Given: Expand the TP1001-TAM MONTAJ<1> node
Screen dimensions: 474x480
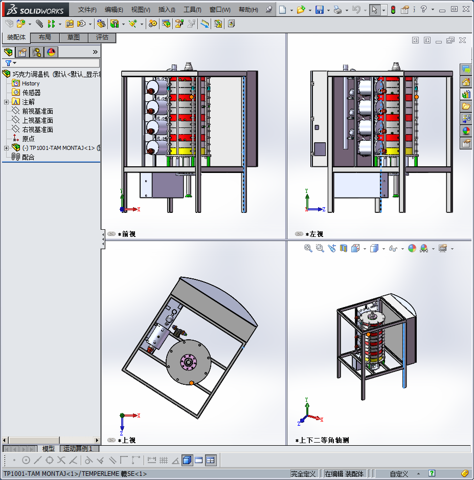Looking at the screenshot, I should click(6, 148).
